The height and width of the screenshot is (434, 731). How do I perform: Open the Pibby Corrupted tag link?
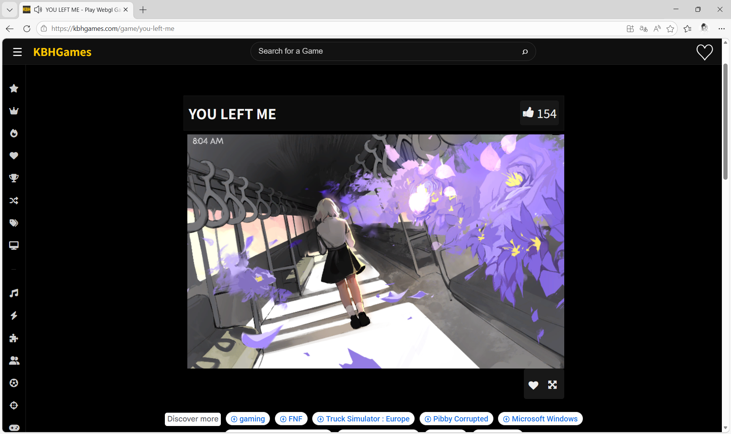[456, 419]
